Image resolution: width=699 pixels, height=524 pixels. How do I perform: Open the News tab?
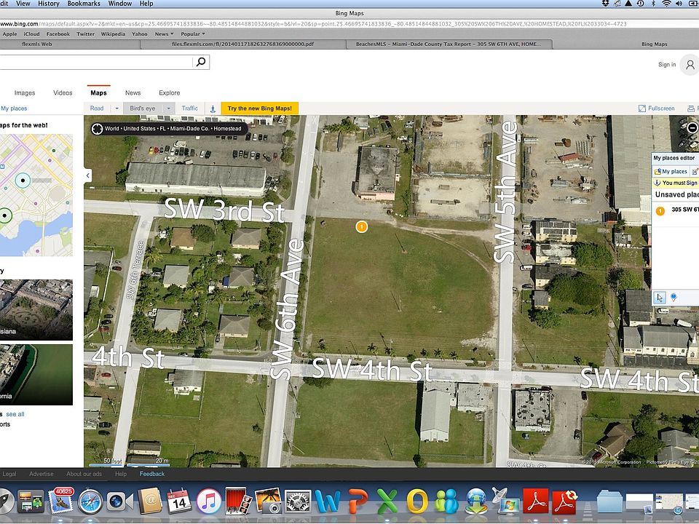(x=133, y=93)
